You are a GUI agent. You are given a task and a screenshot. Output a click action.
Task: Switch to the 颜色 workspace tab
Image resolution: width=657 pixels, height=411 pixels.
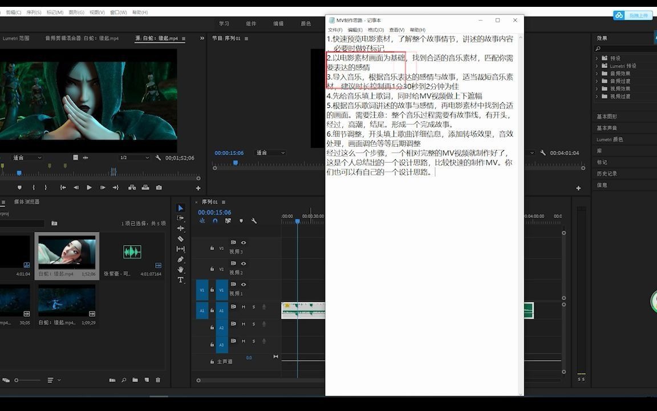[x=305, y=23]
